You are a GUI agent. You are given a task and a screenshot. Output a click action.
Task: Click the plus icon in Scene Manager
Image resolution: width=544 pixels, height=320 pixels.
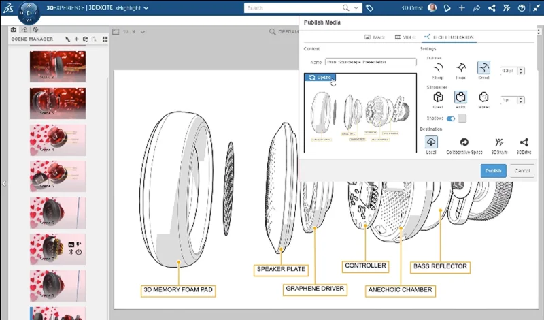(x=76, y=39)
